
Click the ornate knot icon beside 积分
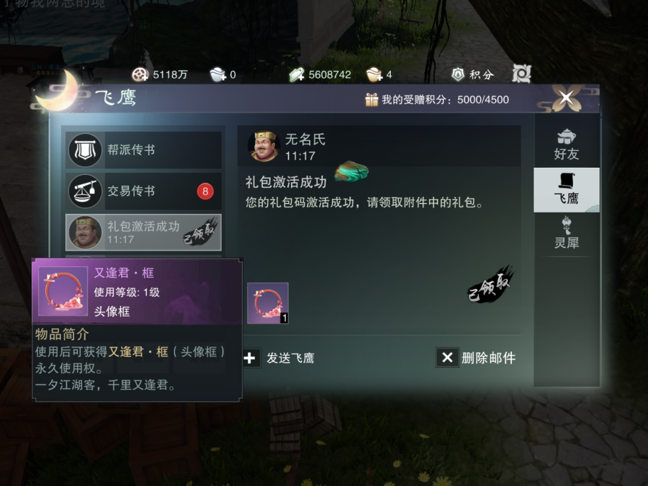click(x=522, y=74)
